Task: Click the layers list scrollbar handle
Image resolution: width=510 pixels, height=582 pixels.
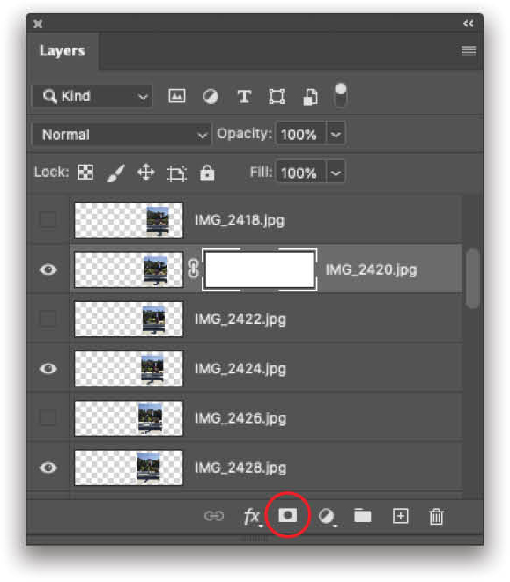Action: 472,278
